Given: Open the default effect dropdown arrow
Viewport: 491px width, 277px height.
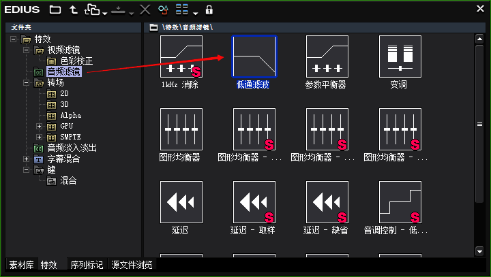Looking at the screenshot, I should point(132,13).
